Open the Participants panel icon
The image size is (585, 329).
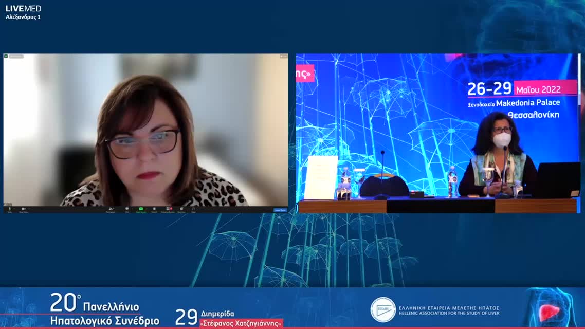[111, 209]
